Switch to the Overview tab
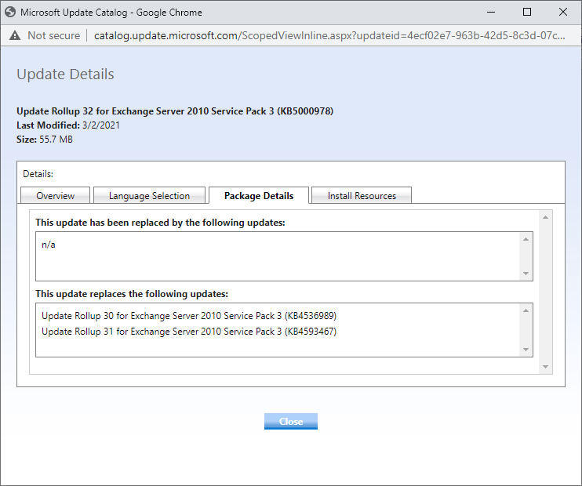582x486 pixels. point(56,195)
